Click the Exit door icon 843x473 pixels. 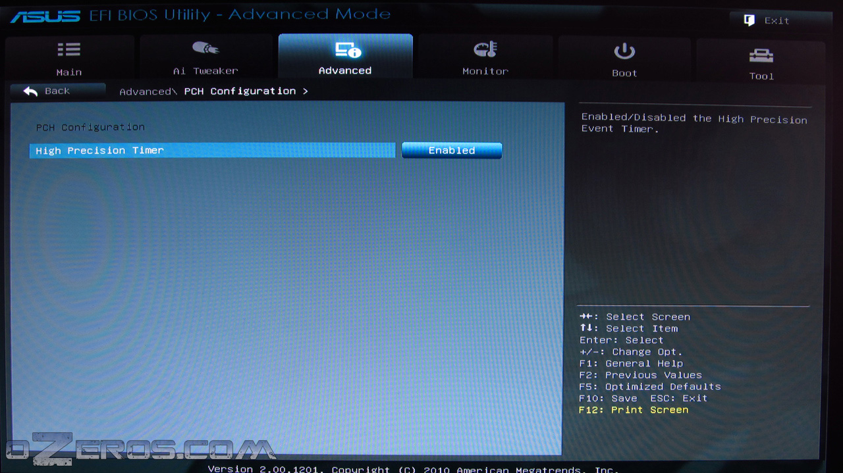click(749, 20)
